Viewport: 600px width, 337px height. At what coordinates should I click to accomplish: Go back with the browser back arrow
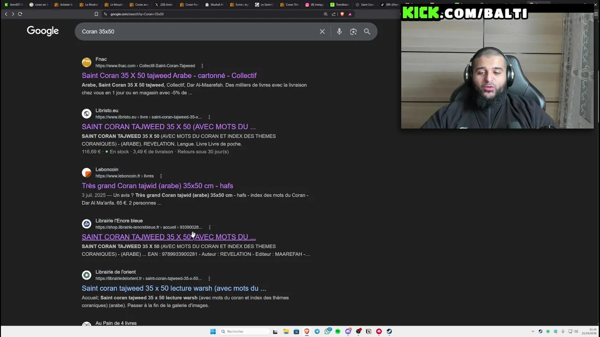tap(6, 14)
